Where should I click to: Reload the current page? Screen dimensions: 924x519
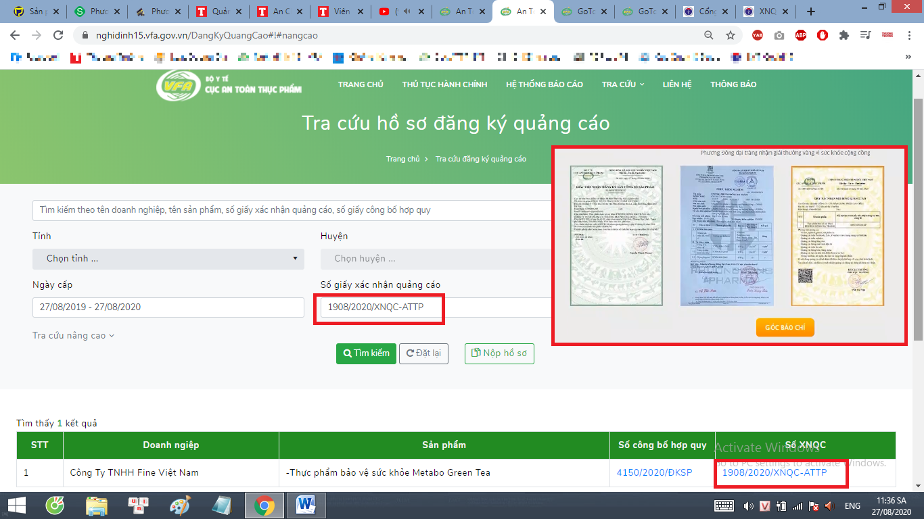(x=58, y=35)
